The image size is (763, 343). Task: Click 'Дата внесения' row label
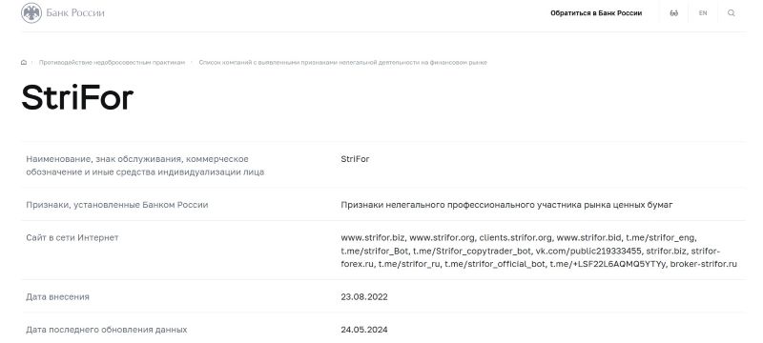57,297
